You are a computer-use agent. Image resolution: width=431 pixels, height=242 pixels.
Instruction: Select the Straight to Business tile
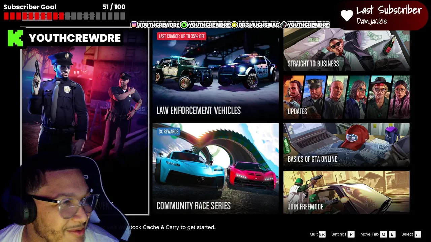click(x=346, y=50)
